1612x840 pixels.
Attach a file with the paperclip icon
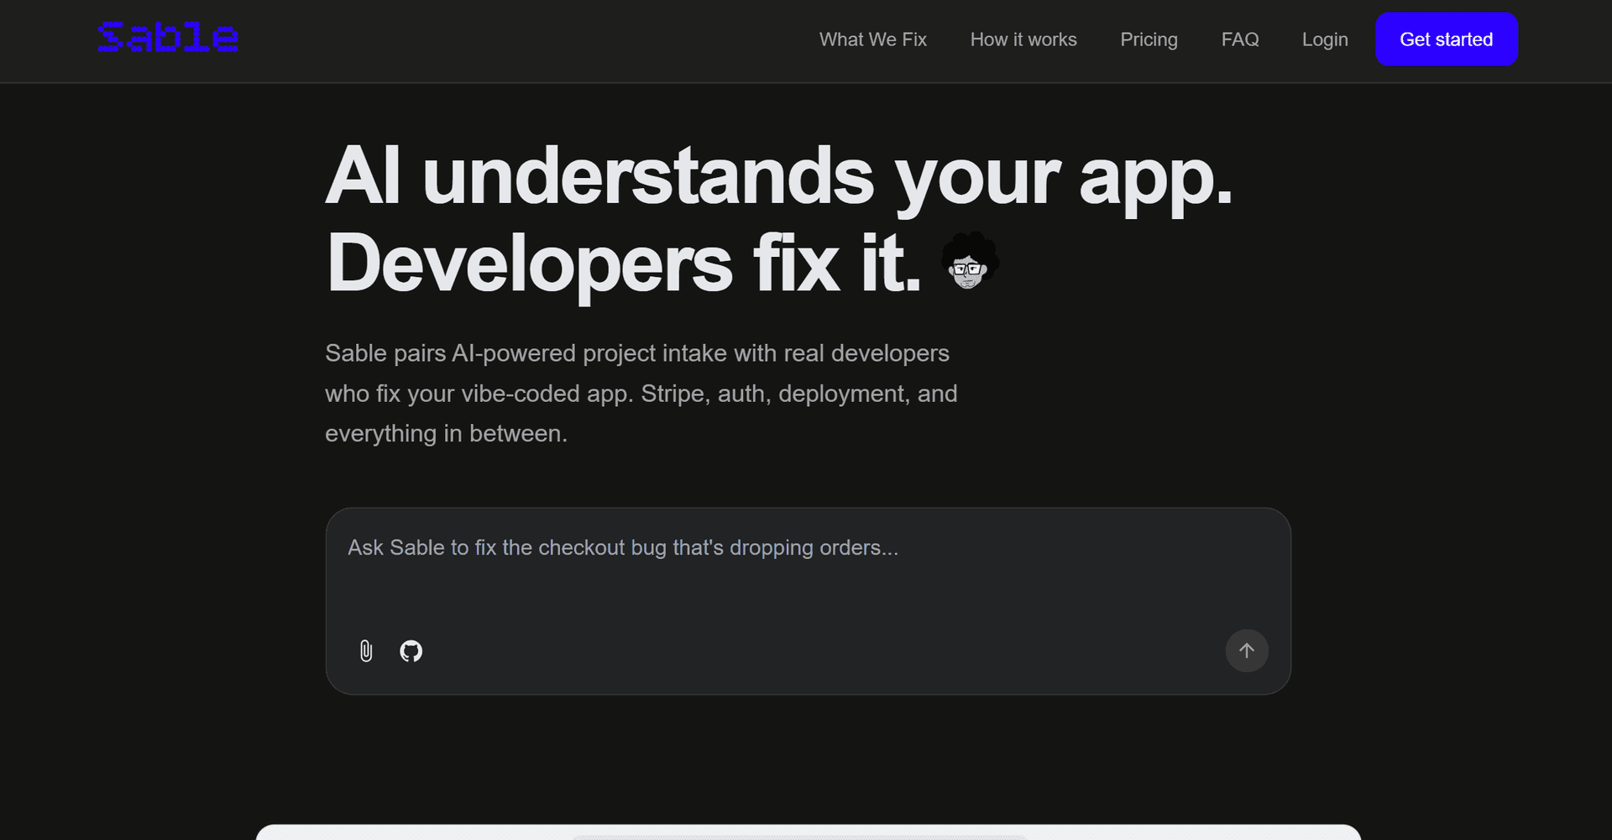[366, 651]
